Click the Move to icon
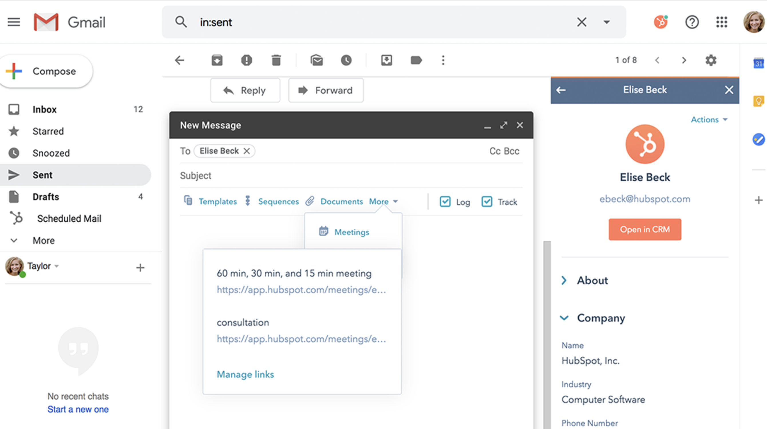 (x=386, y=60)
